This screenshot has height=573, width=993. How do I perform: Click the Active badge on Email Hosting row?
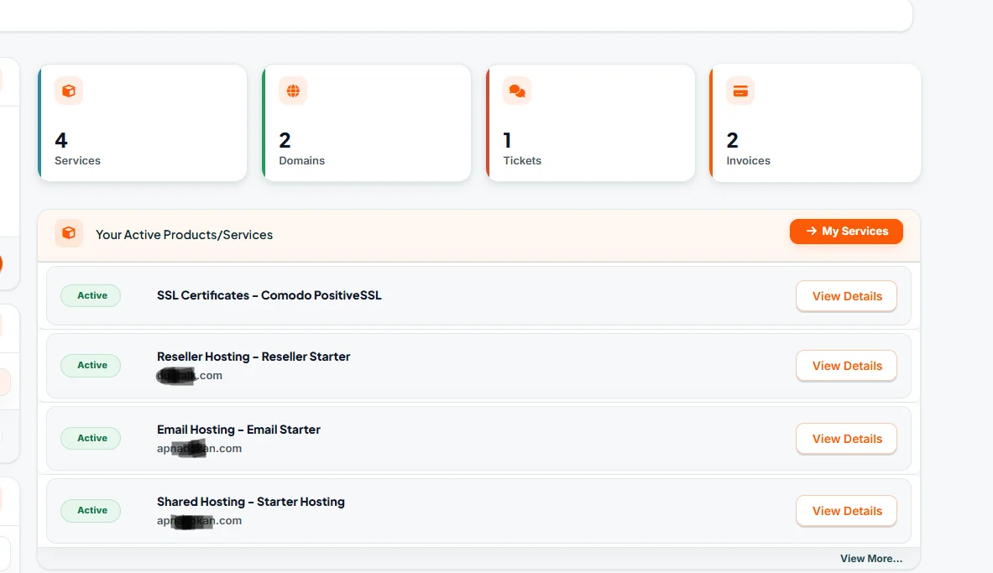pos(91,438)
